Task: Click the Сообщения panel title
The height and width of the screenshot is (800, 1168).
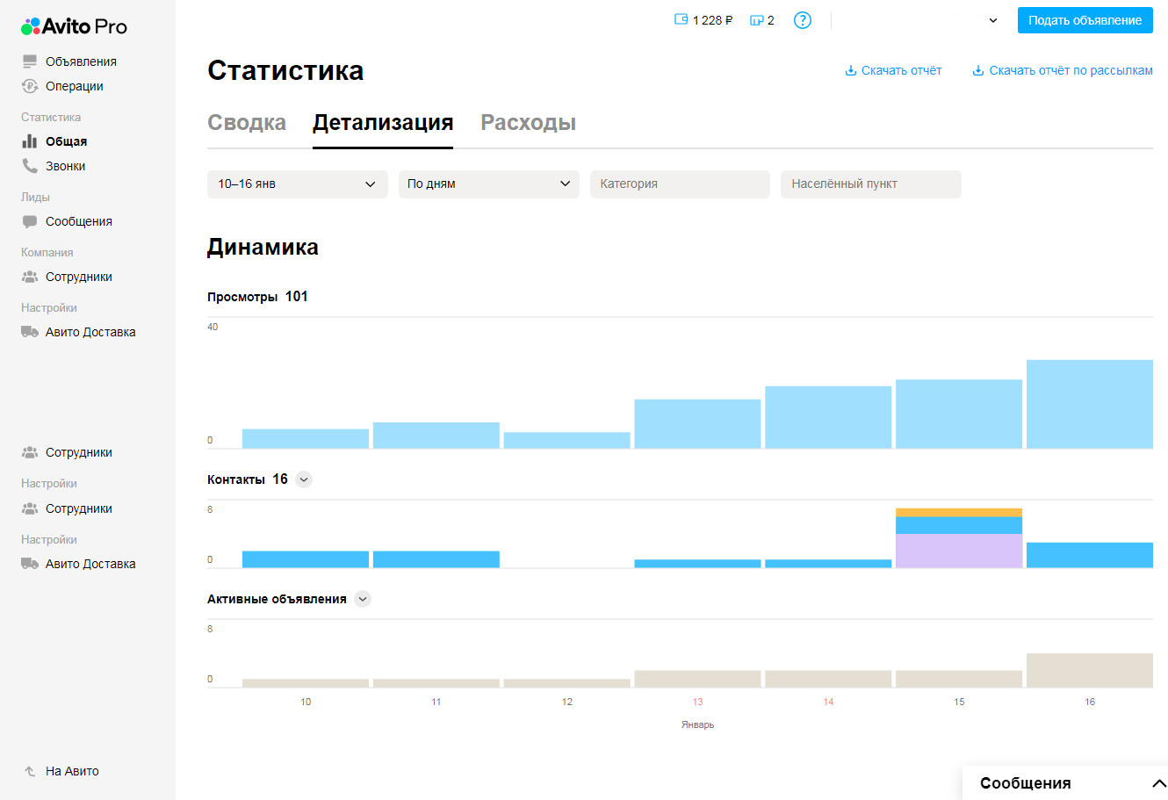Action: pos(1025,783)
